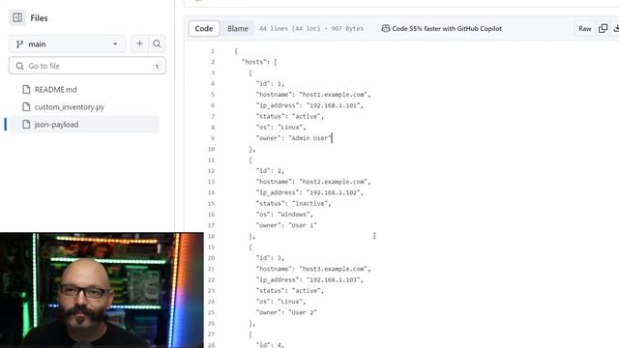Image resolution: width=619 pixels, height=348 pixels.
Task: Copy raw file contents icon
Action: pos(603,28)
